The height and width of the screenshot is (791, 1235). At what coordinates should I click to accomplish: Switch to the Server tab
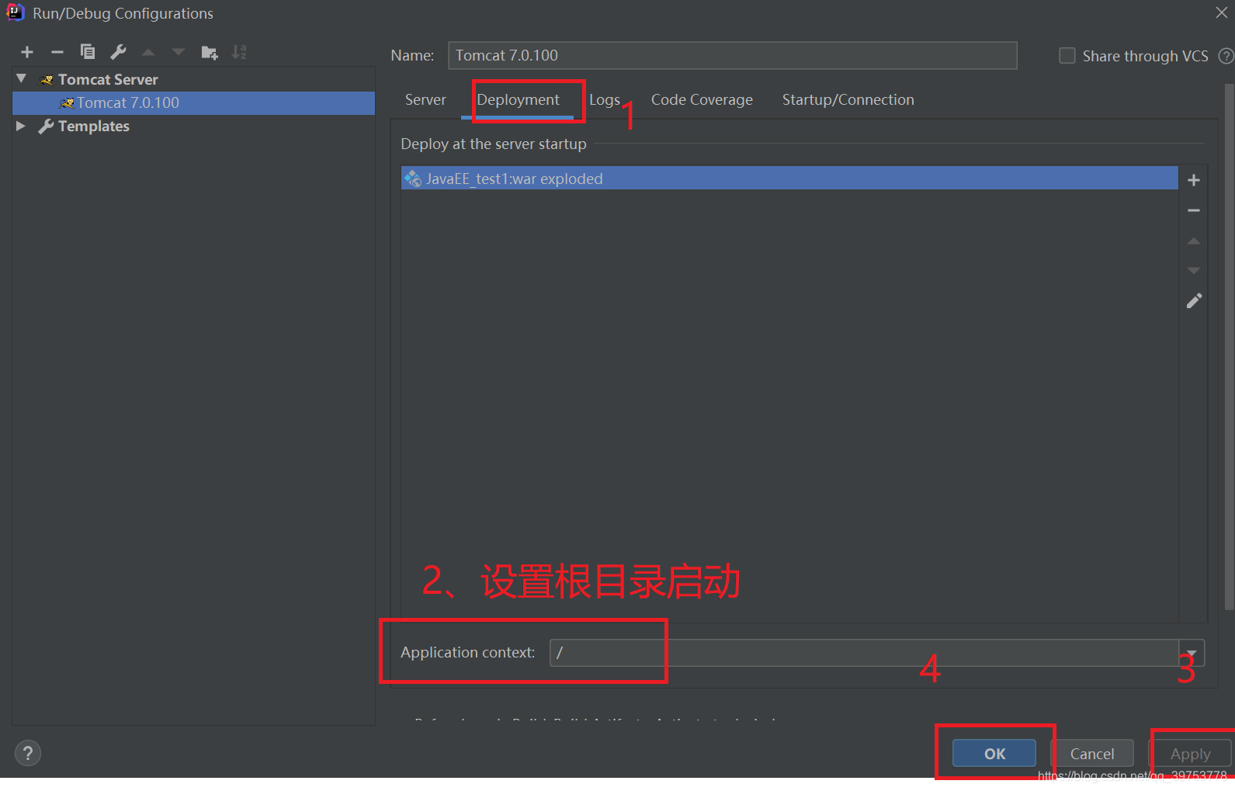click(x=425, y=99)
